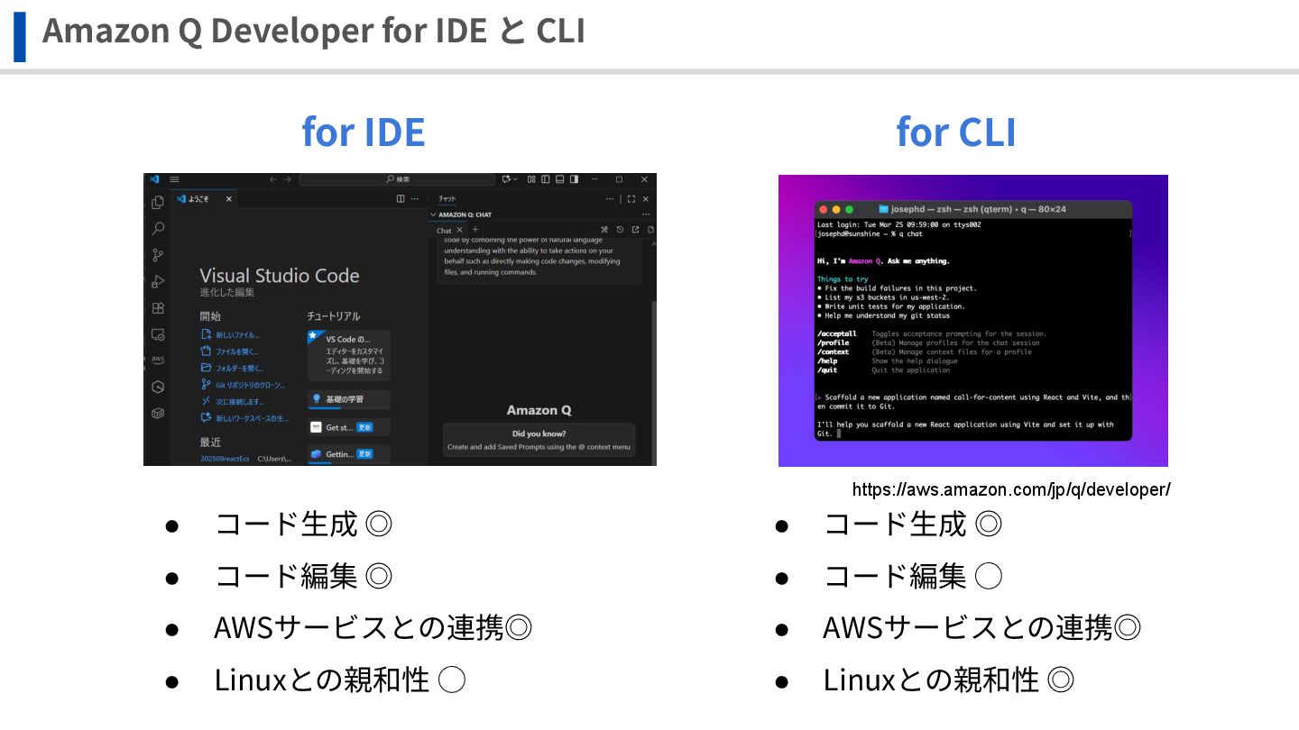Close the チャット side panel with X
This screenshot has width=1299, height=730.
[646, 198]
